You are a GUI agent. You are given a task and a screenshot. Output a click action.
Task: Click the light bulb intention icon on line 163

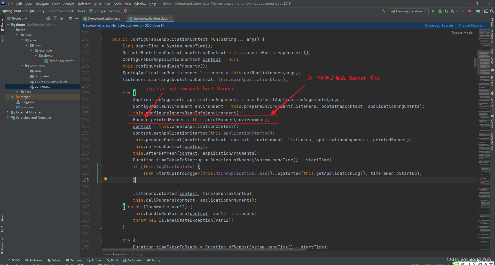(x=105, y=179)
